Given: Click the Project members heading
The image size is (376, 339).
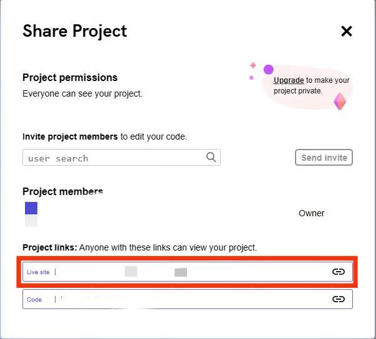Looking at the screenshot, I should click(x=63, y=191).
